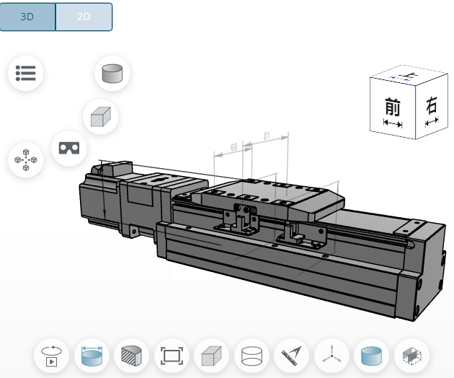Switch to the 2D view tab
The width and height of the screenshot is (454, 378).
pyautogui.click(x=84, y=17)
